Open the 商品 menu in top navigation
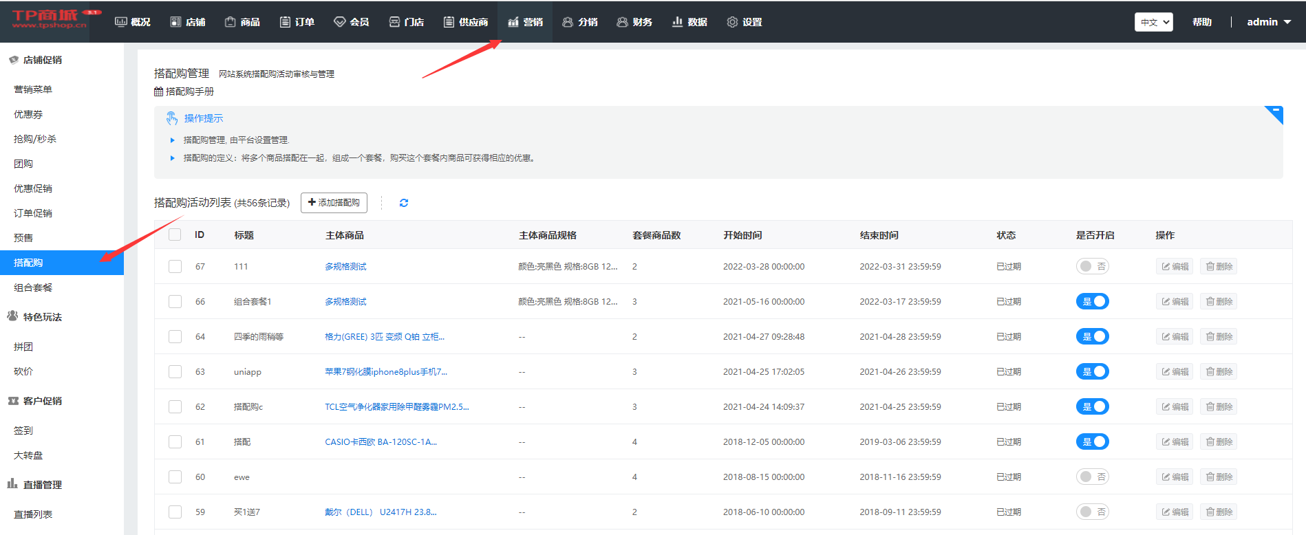Image resolution: width=1306 pixels, height=535 pixels. 242,22
